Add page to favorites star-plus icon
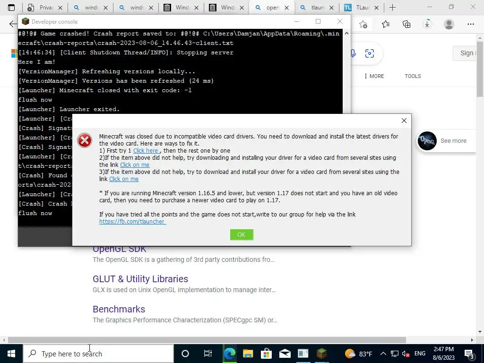This screenshot has width=484, height=363. click(x=363, y=24)
